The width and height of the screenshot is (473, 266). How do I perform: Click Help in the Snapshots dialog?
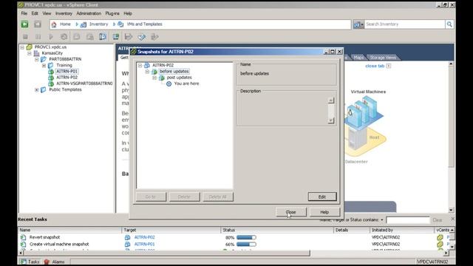[x=324, y=212]
